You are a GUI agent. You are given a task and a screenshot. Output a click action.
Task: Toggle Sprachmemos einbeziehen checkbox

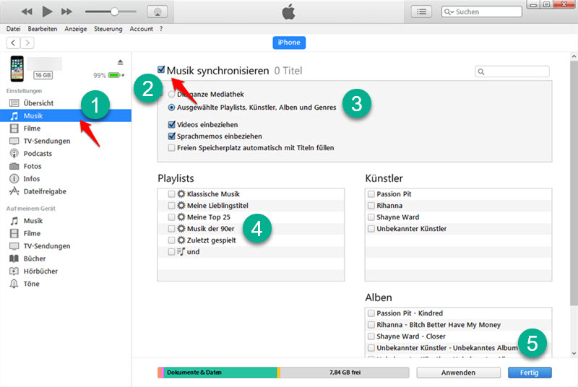171,136
